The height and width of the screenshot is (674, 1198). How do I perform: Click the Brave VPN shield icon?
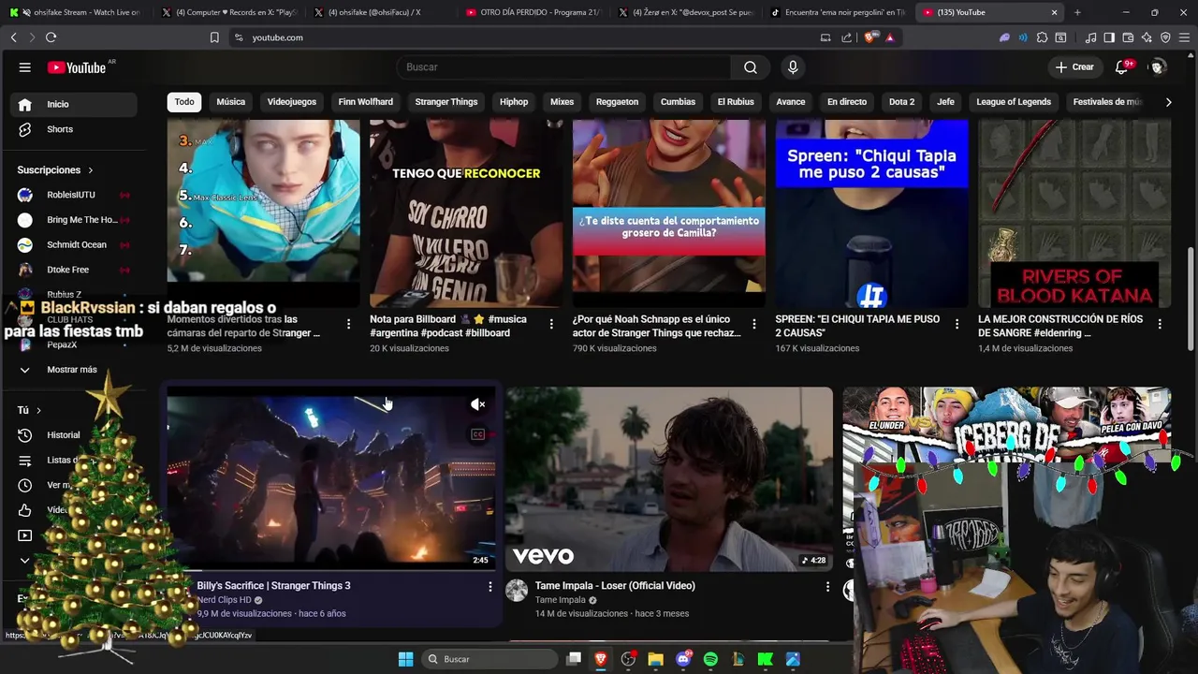click(x=1165, y=37)
